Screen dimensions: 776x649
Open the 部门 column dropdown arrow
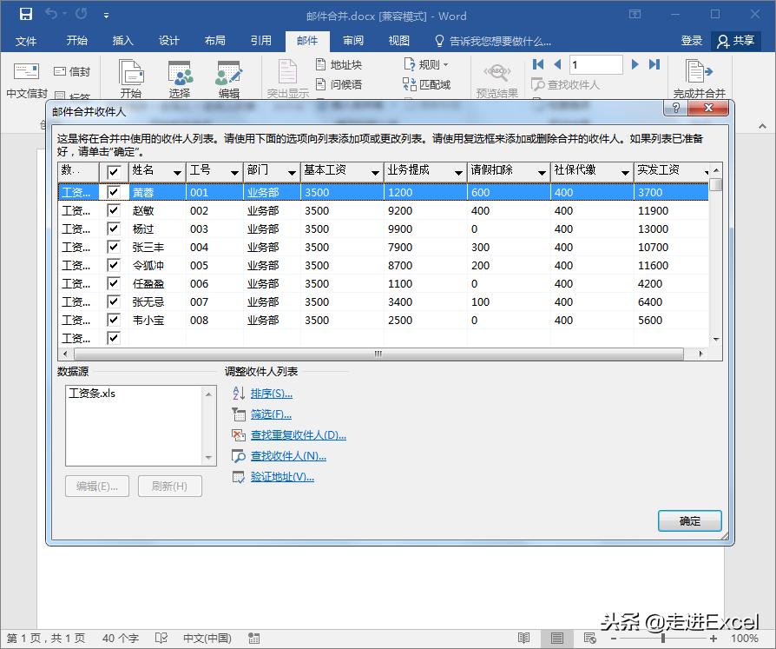[292, 172]
